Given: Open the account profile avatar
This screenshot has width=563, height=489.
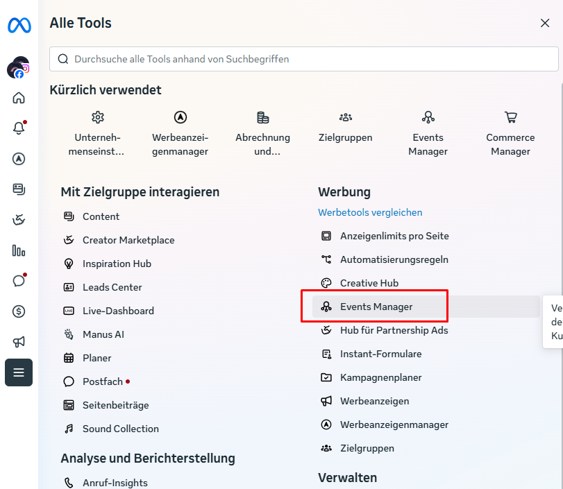Looking at the screenshot, I should pos(18,67).
